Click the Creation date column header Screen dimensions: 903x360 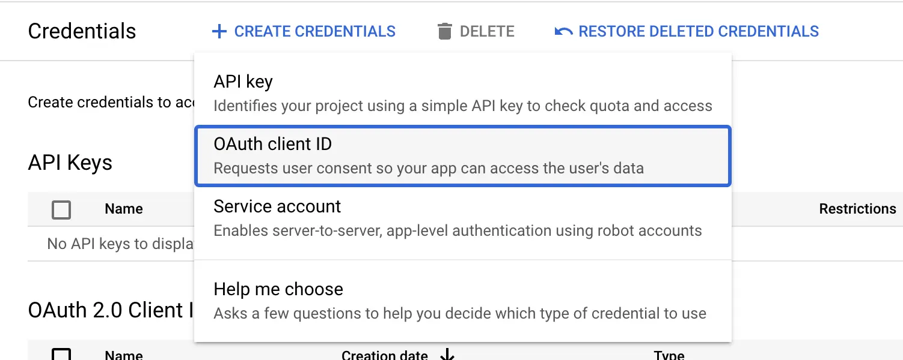click(x=385, y=355)
